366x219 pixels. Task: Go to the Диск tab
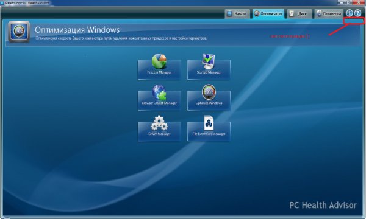pyautogui.click(x=300, y=14)
